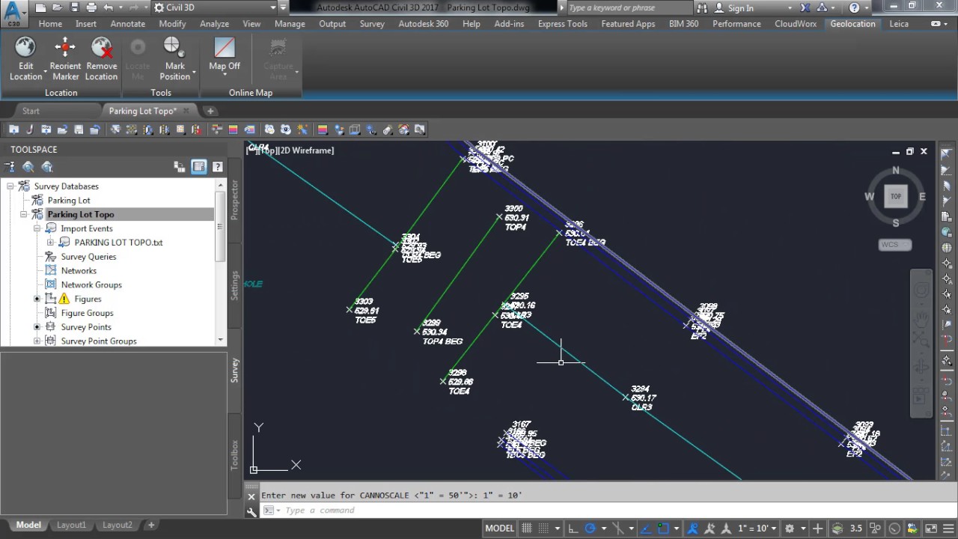Expand PARKING LOT TOPO.txt import event
The height and width of the screenshot is (539, 958).
pyautogui.click(x=51, y=243)
